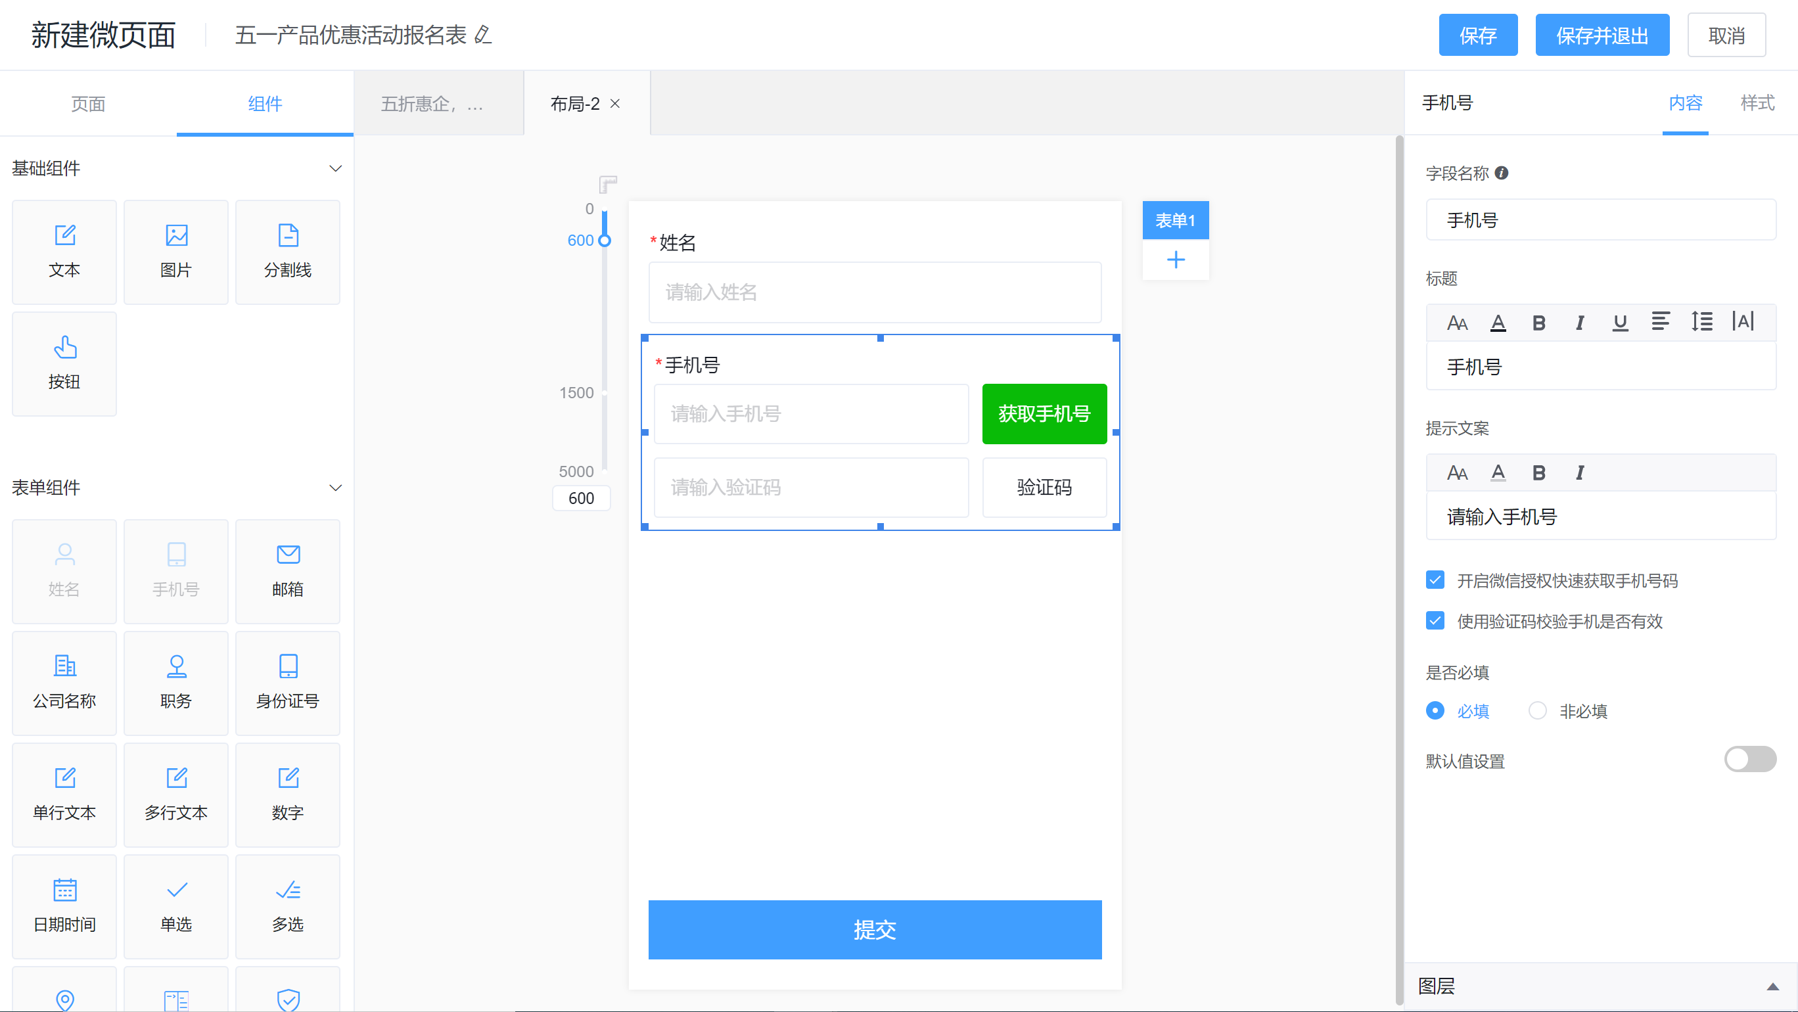Viewport: 1798px width, 1012px height.
Task: Add the 职务 job title component
Action: tap(176, 683)
